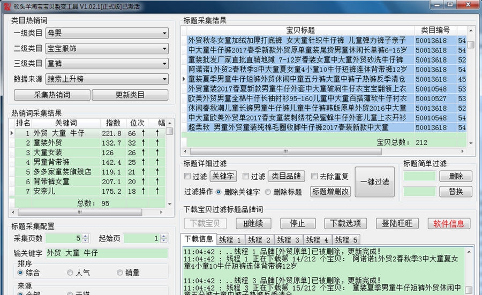Click the 关键字 button
The image size is (482, 295).
(x=223, y=176)
